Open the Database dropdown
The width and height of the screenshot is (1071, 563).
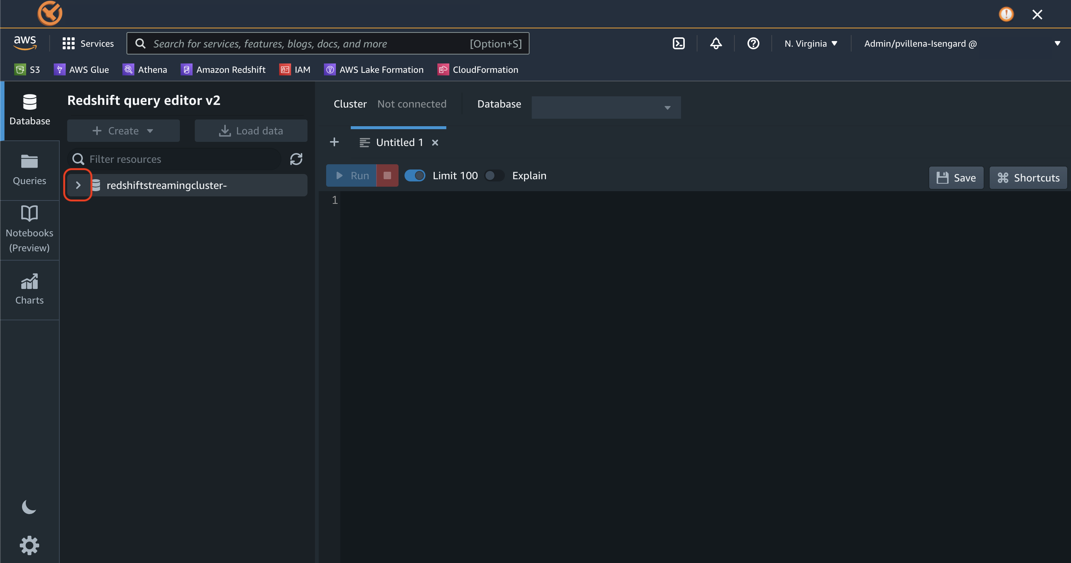[x=606, y=107]
